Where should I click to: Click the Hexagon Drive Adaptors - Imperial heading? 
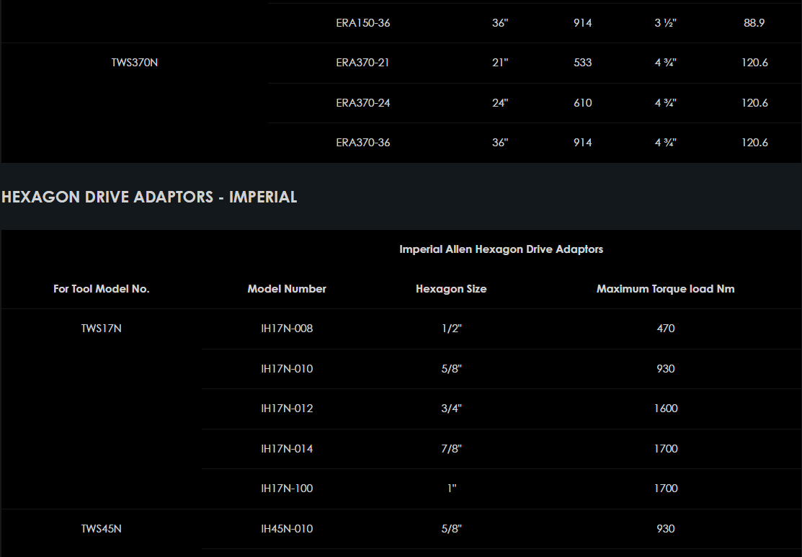click(149, 197)
